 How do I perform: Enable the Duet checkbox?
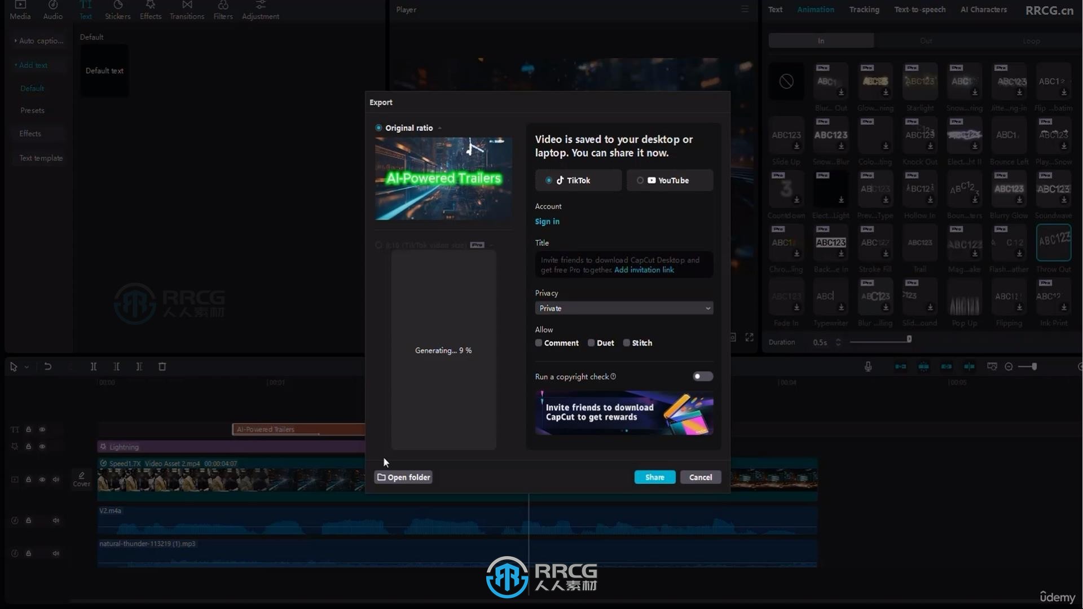point(591,343)
